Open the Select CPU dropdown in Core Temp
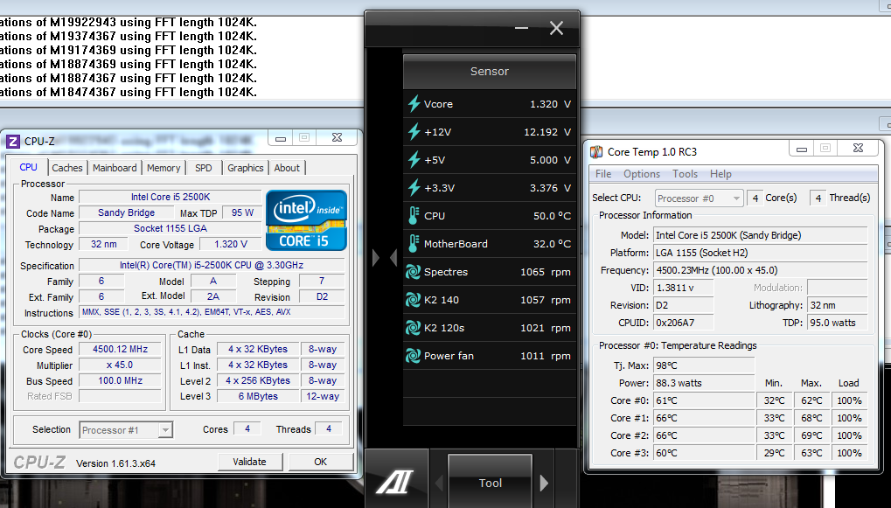 [x=698, y=198]
